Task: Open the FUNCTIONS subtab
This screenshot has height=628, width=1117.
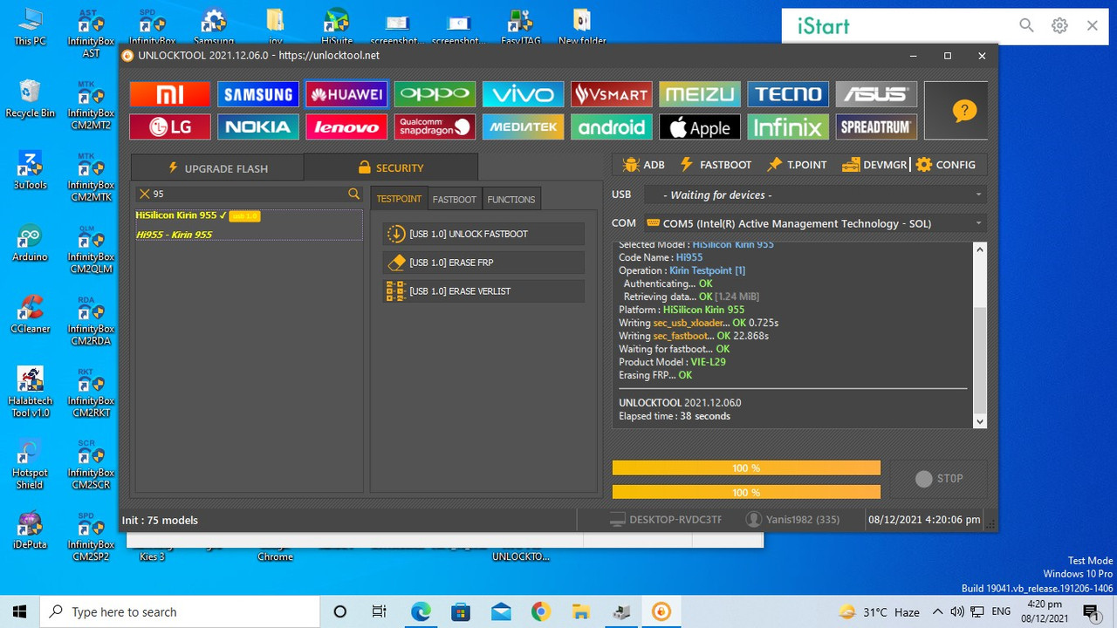Action: 511,199
